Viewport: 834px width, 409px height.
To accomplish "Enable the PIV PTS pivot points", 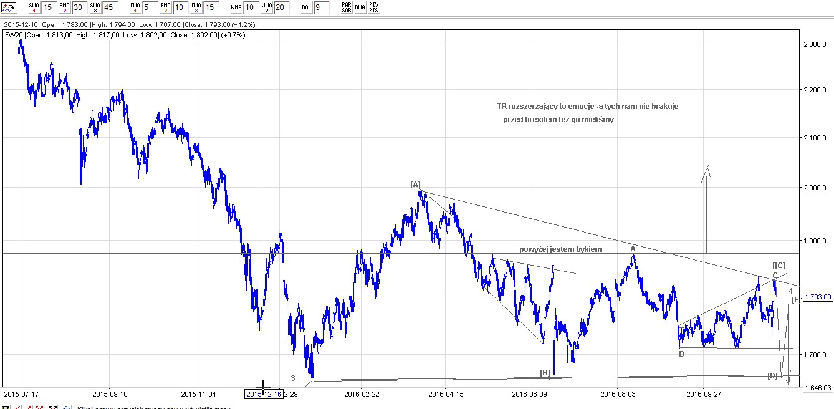I will click(x=373, y=8).
